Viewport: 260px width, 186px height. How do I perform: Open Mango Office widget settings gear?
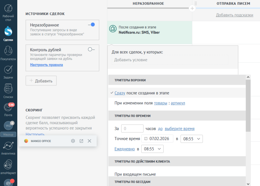click(x=73, y=141)
